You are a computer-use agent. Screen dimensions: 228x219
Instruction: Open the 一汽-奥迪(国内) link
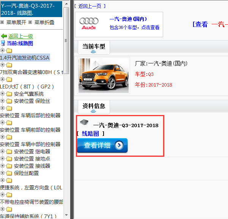tap(128, 19)
